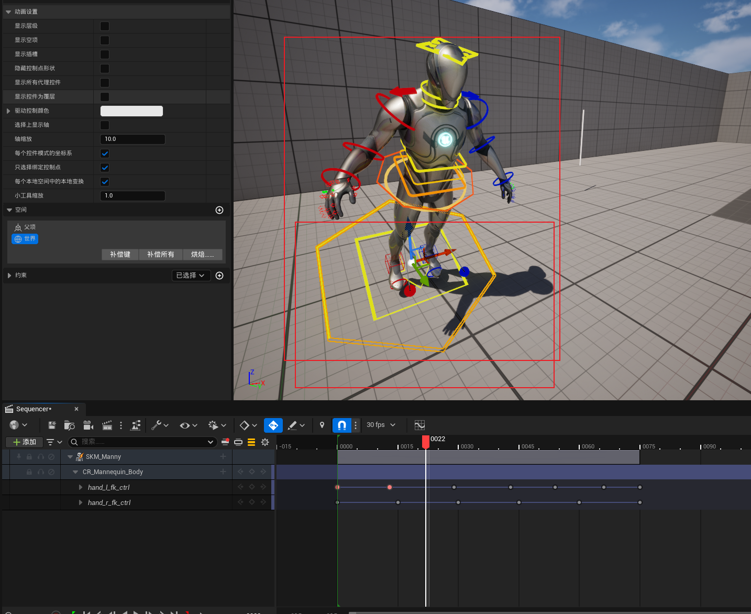This screenshot has height=614, width=751.
Task: Close the Sequencer tab
Action: click(x=76, y=409)
